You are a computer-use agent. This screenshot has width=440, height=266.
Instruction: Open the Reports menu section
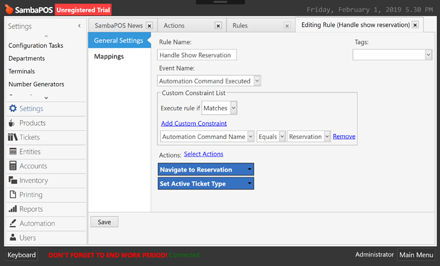pos(47,209)
